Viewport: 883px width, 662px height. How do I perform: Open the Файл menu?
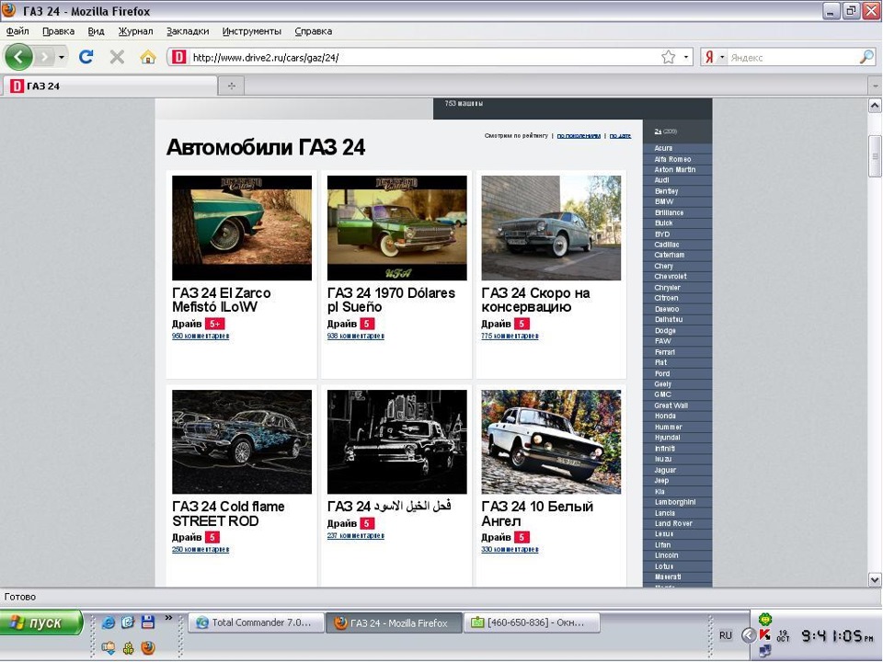[17, 31]
